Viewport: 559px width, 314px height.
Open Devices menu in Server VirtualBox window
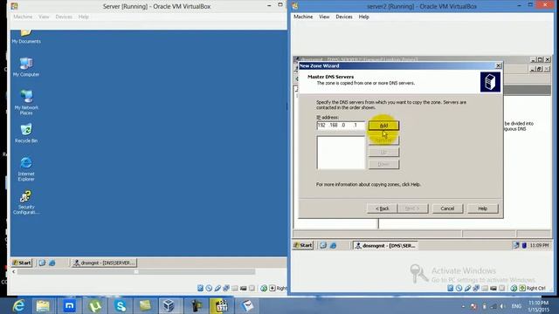click(64, 17)
